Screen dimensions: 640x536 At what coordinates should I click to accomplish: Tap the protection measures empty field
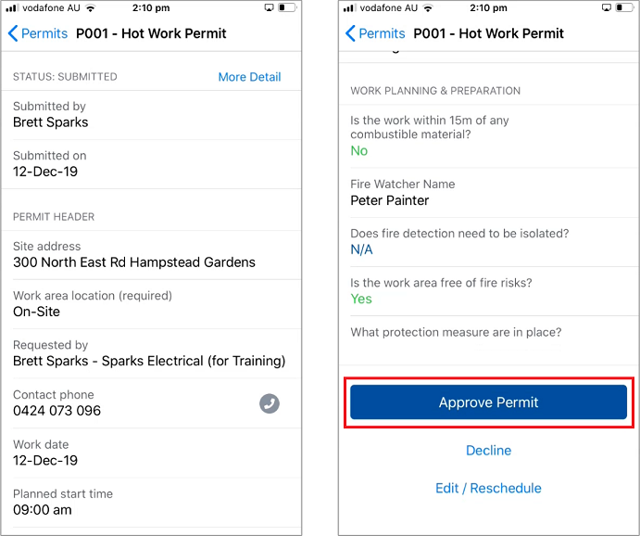[x=488, y=349]
